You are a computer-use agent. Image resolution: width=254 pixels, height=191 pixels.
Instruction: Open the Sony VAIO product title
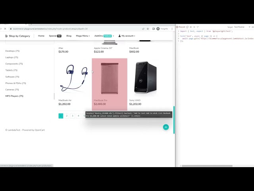point(135,100)
